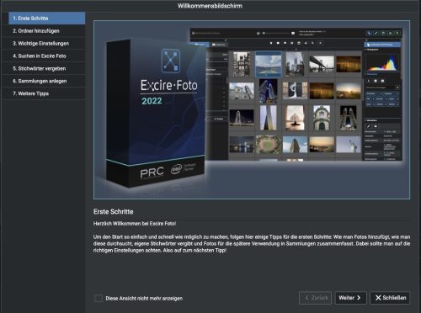
Task: Click the stadium aerial photo thumbnail
Action: pyautogui.click(x=269, y=145)
